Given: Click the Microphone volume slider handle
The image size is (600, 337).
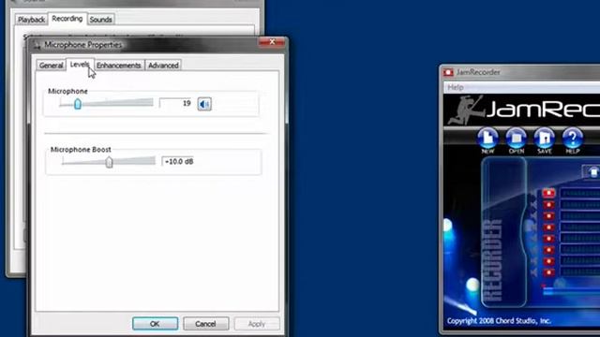Looking at the screenshot, I should (x=78, y=104).
